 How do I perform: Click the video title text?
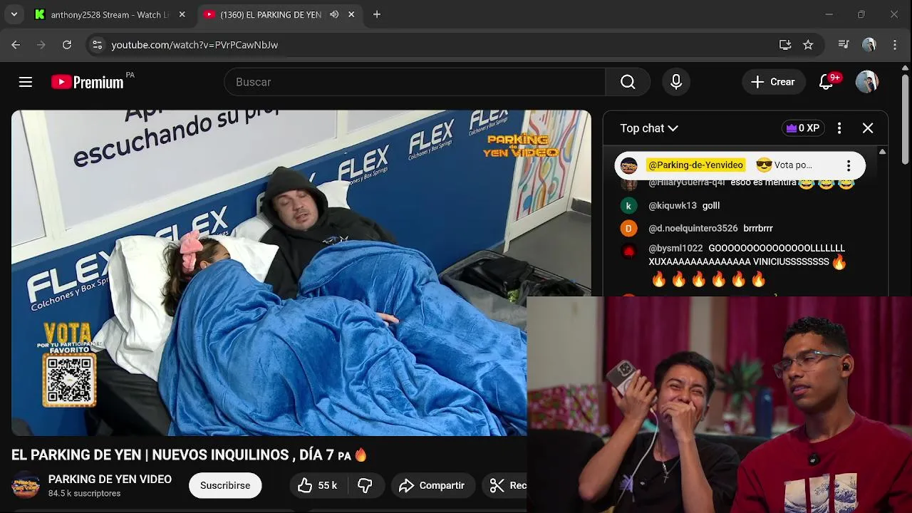189,455
